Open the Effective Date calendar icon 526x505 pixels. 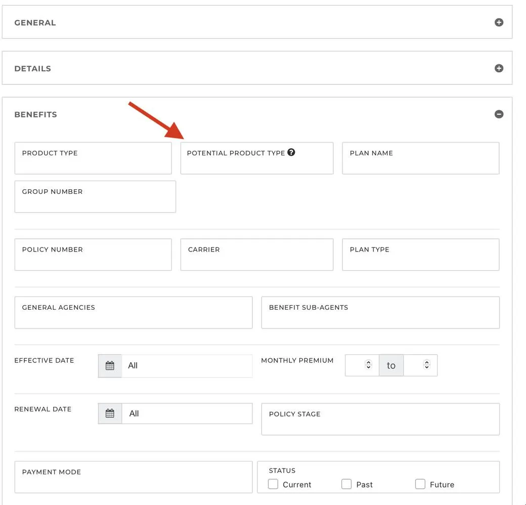[x=110, y=366]
